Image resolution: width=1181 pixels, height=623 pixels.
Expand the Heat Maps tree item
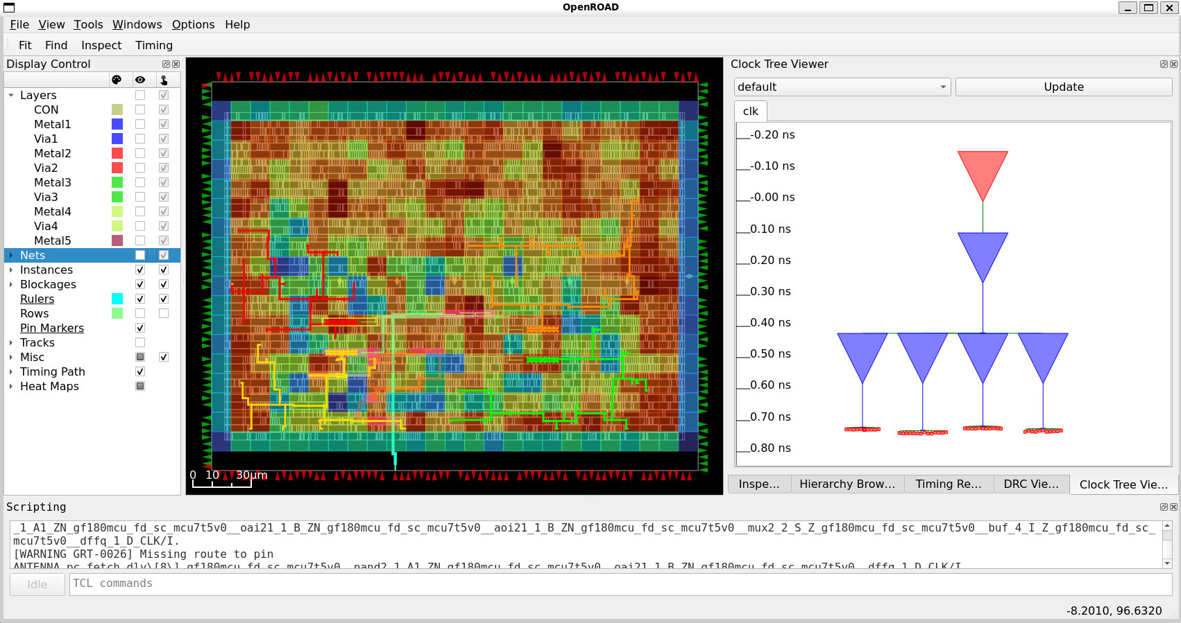point(11,386)
